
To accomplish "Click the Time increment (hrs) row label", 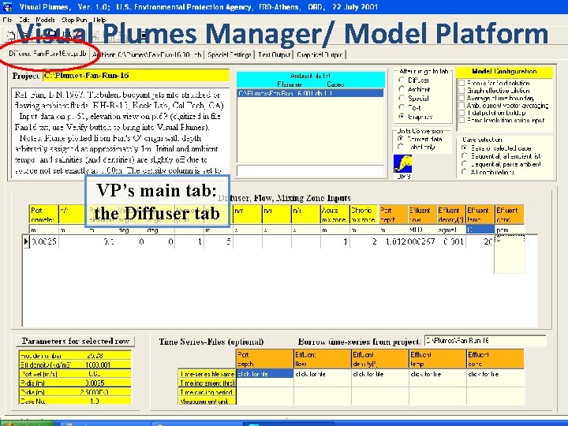I will pos(207,383).
